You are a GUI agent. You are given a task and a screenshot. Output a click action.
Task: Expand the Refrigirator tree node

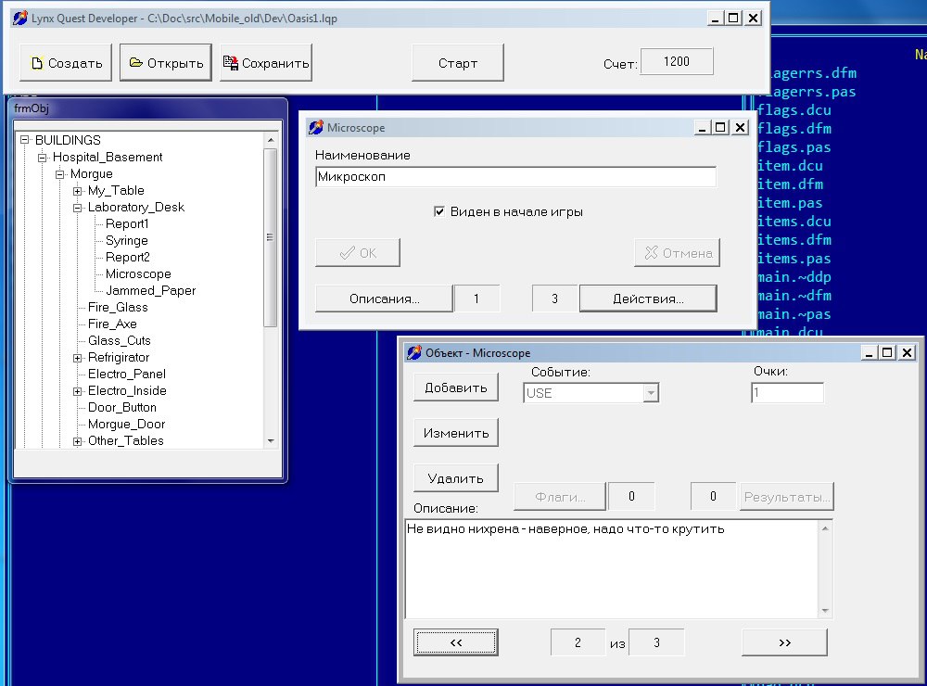[x=78, y=358]
